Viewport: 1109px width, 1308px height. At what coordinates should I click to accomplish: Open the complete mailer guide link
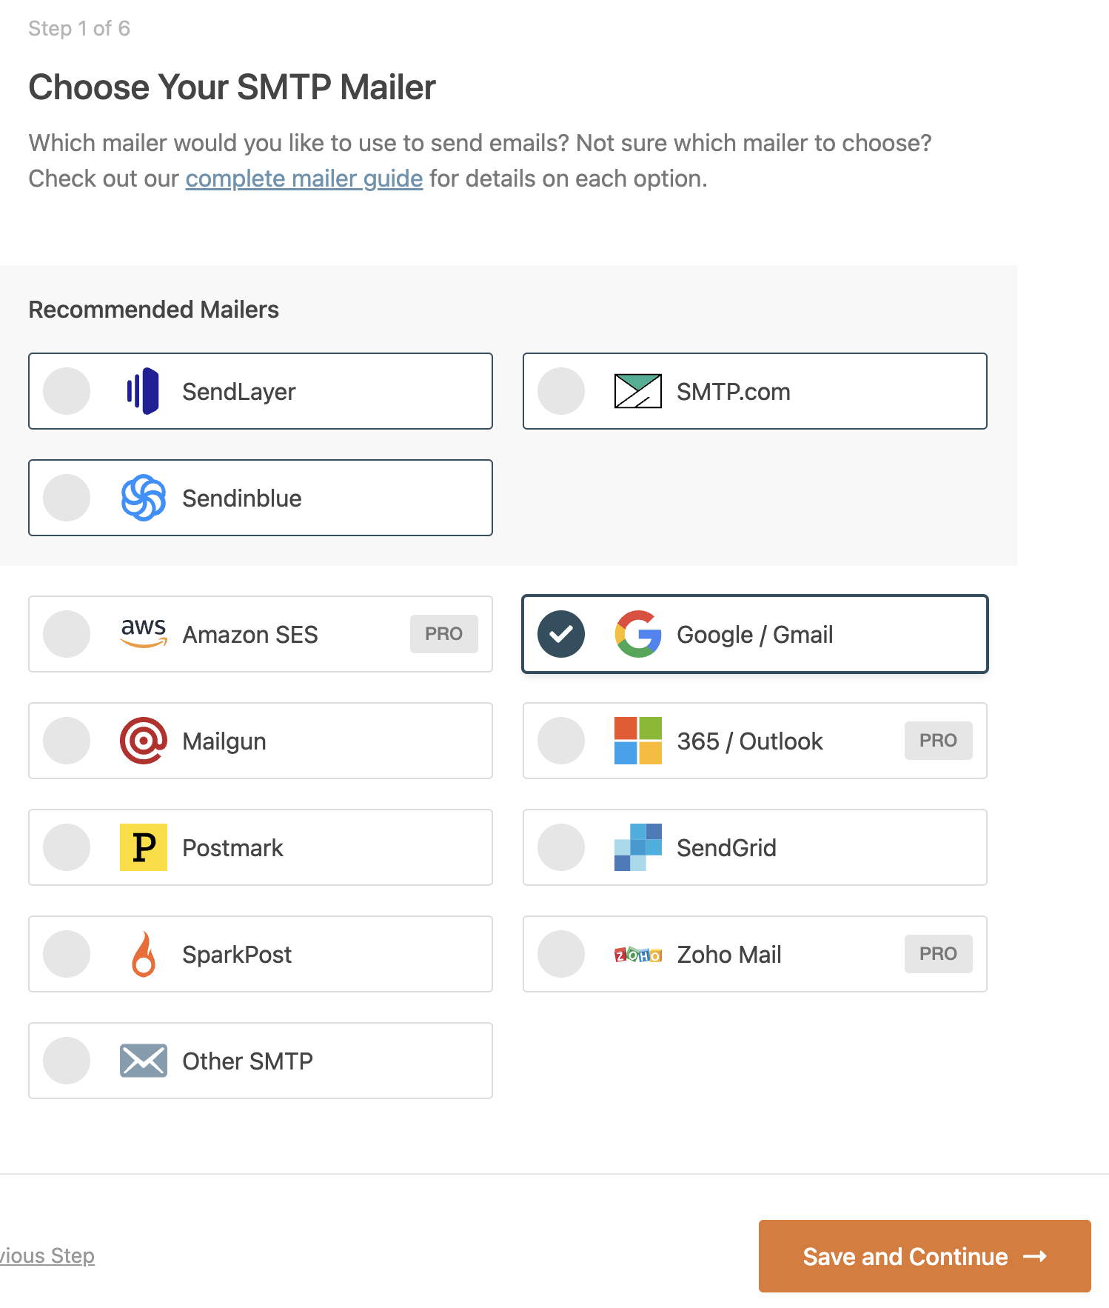point(304,178)
